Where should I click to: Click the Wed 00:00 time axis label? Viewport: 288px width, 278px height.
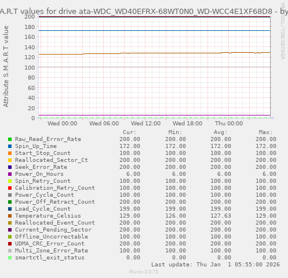pyautogui.click(x=63, y=124)
